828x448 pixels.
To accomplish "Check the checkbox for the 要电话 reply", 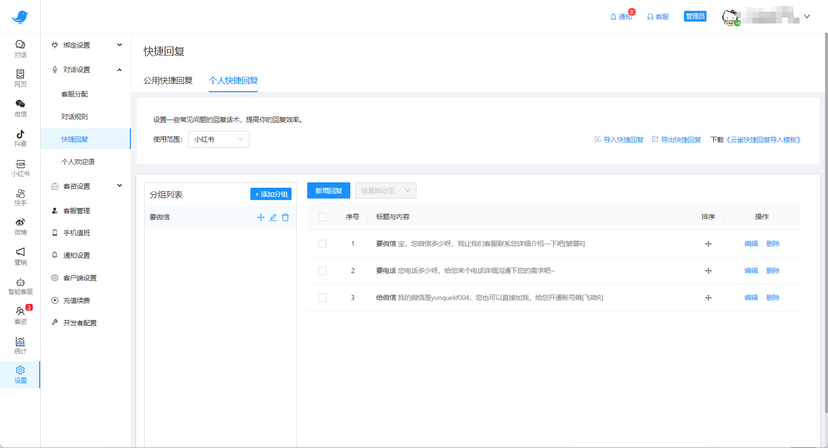I will (x=322, y=271).
